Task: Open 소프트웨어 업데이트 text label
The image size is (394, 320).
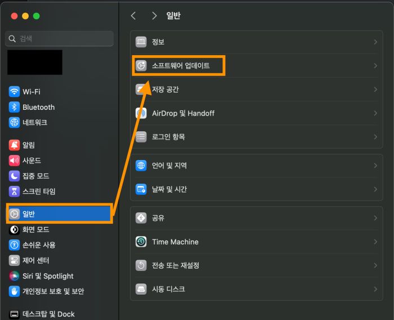Action: (x=181, y=66)
